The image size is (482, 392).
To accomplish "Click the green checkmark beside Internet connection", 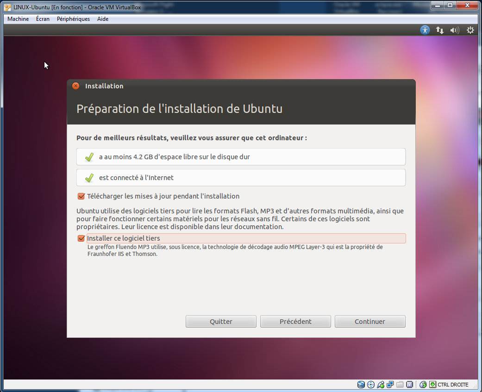I will pyautogui.click(x=89, y=178).
